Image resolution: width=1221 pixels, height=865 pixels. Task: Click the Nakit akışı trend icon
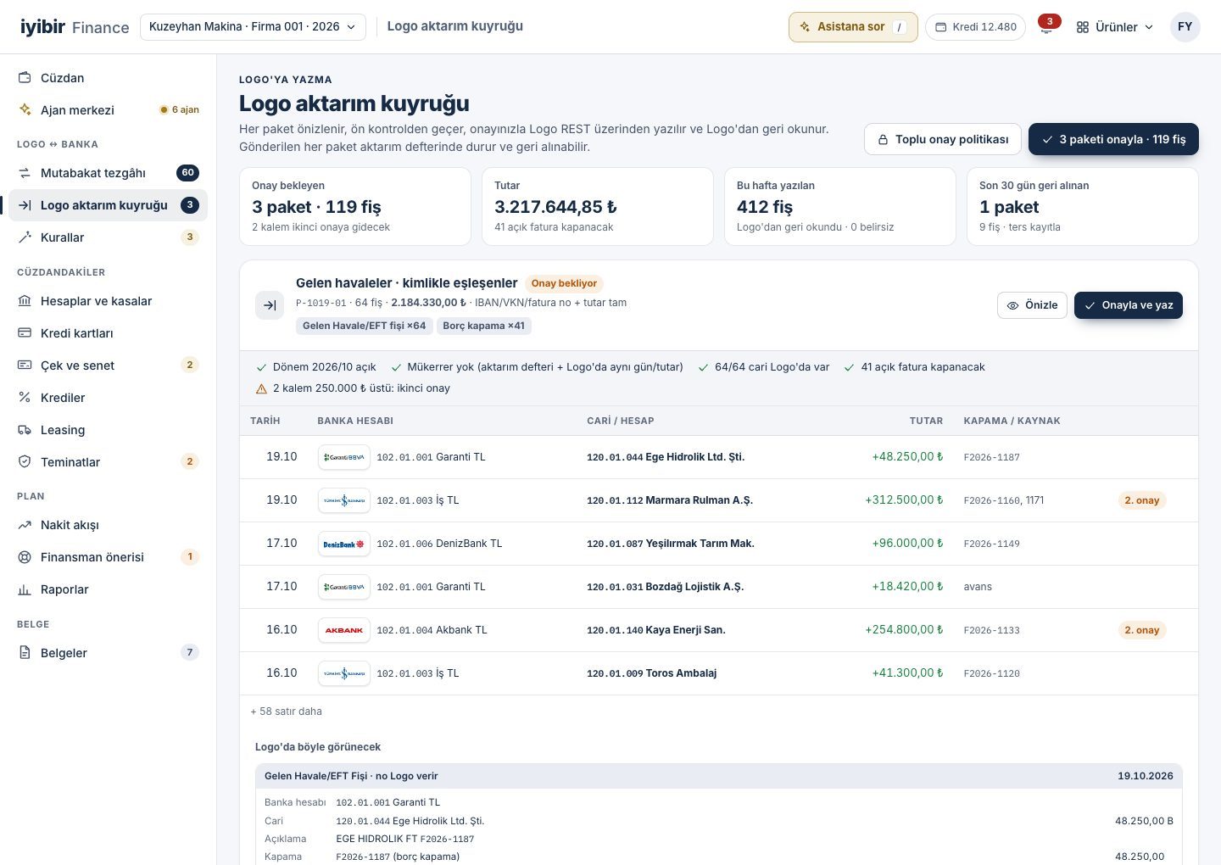(x=25, y=524)
